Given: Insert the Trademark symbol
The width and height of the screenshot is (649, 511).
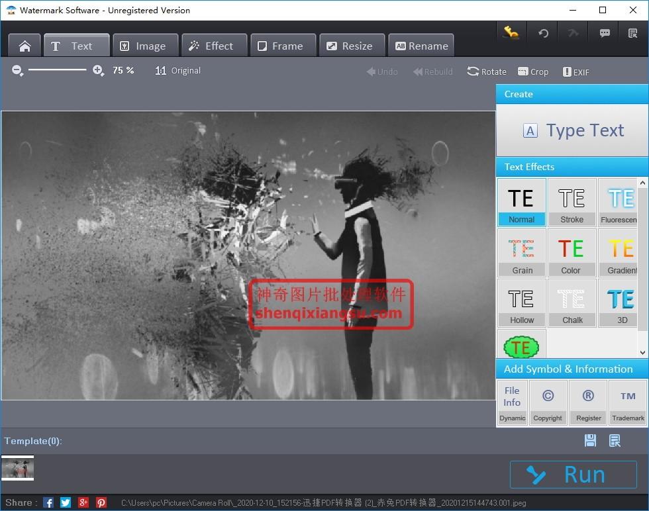Looking at the screenshot, I should pyautogui.click(x=628, y=402).
